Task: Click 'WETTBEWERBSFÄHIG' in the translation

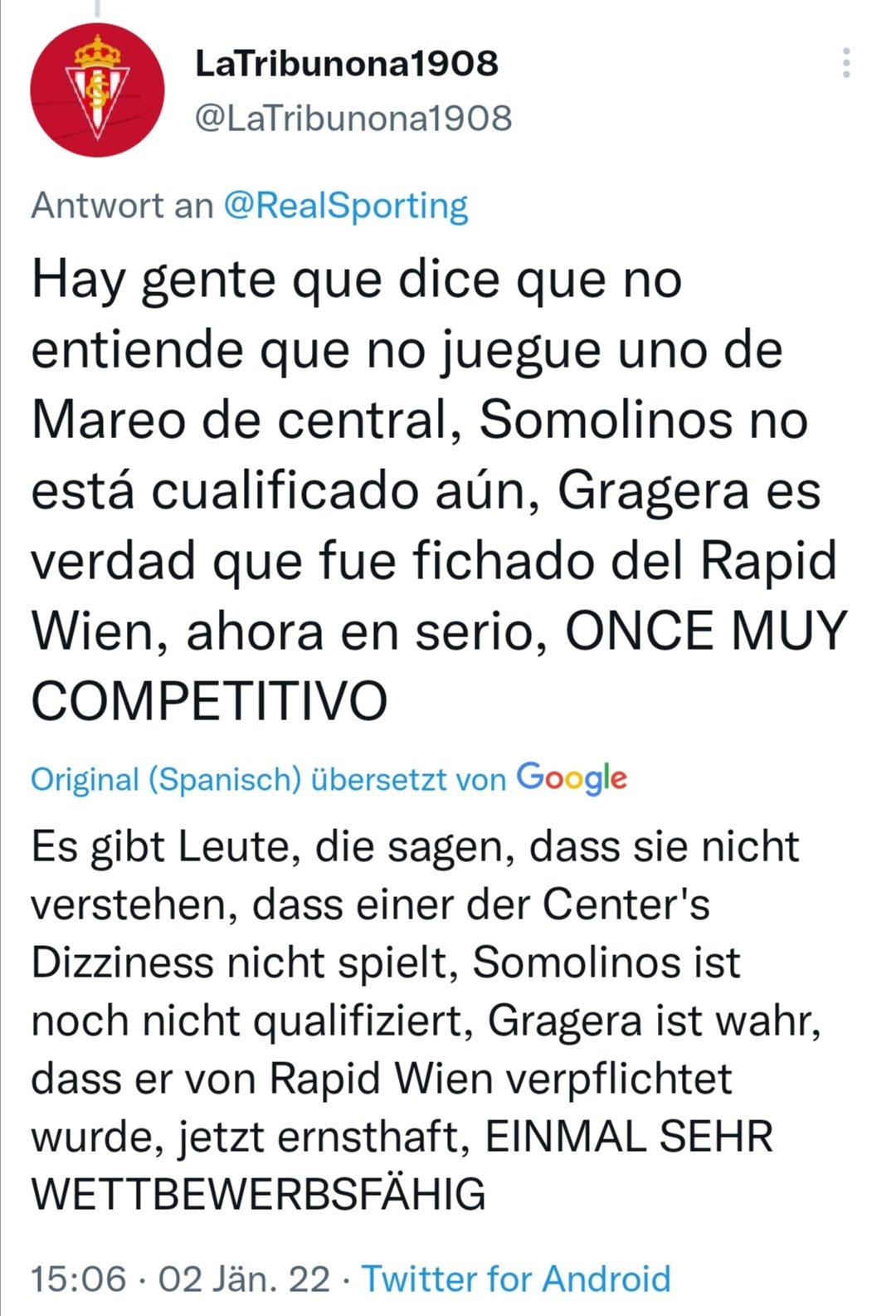Action: pyautogui.click(x=258, y=1193)
